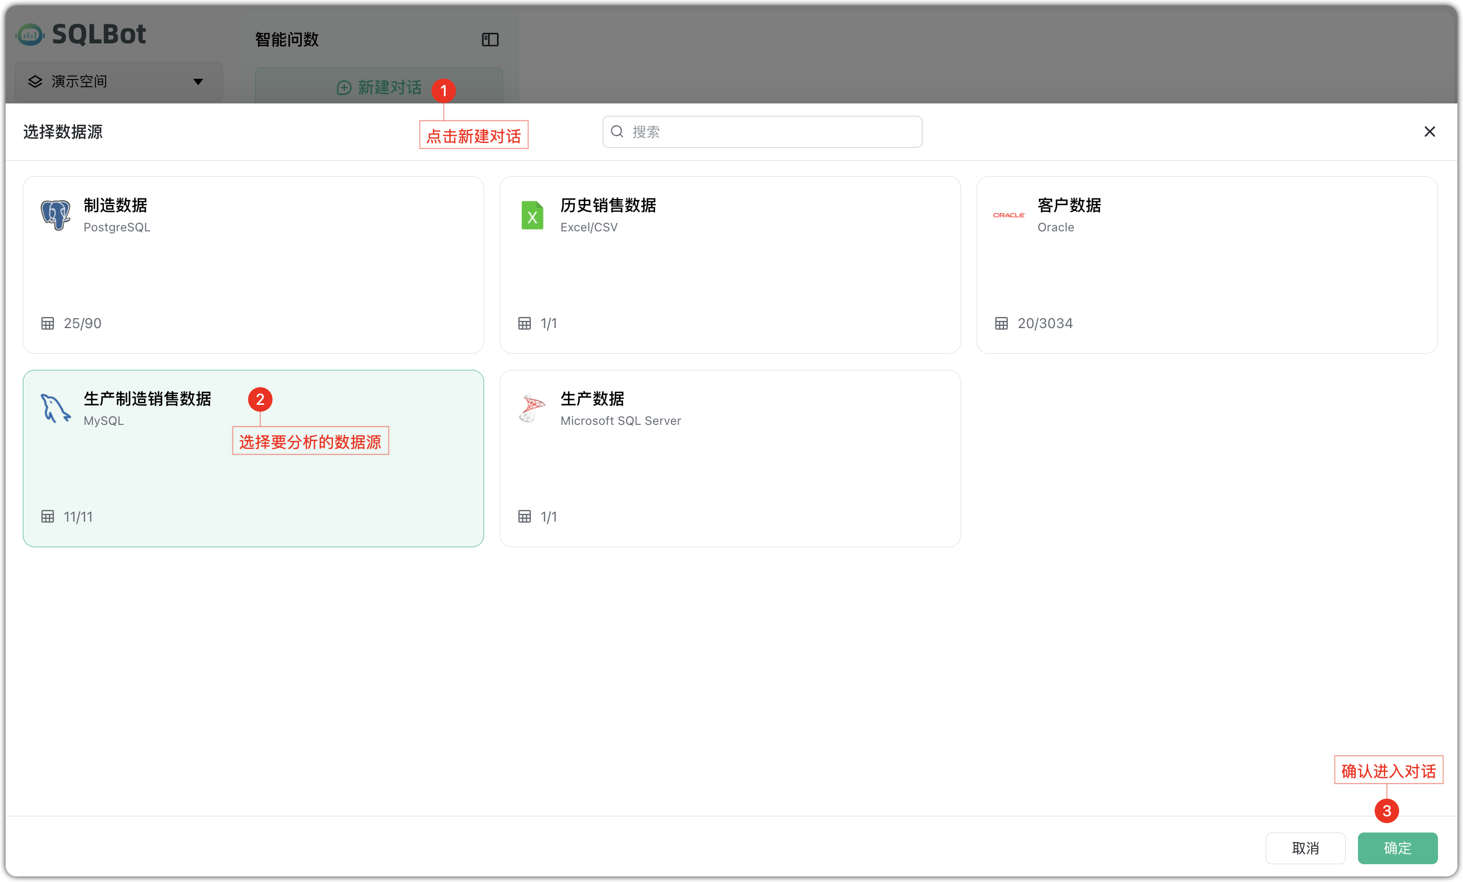Click the 智能问数 header tab
Viewport: 1463px width, 882px height.
287,39
